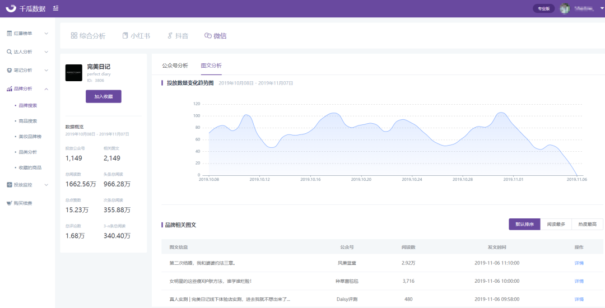Click the 阅读数 column header
605x308 pixels.
tap(408, 247)
